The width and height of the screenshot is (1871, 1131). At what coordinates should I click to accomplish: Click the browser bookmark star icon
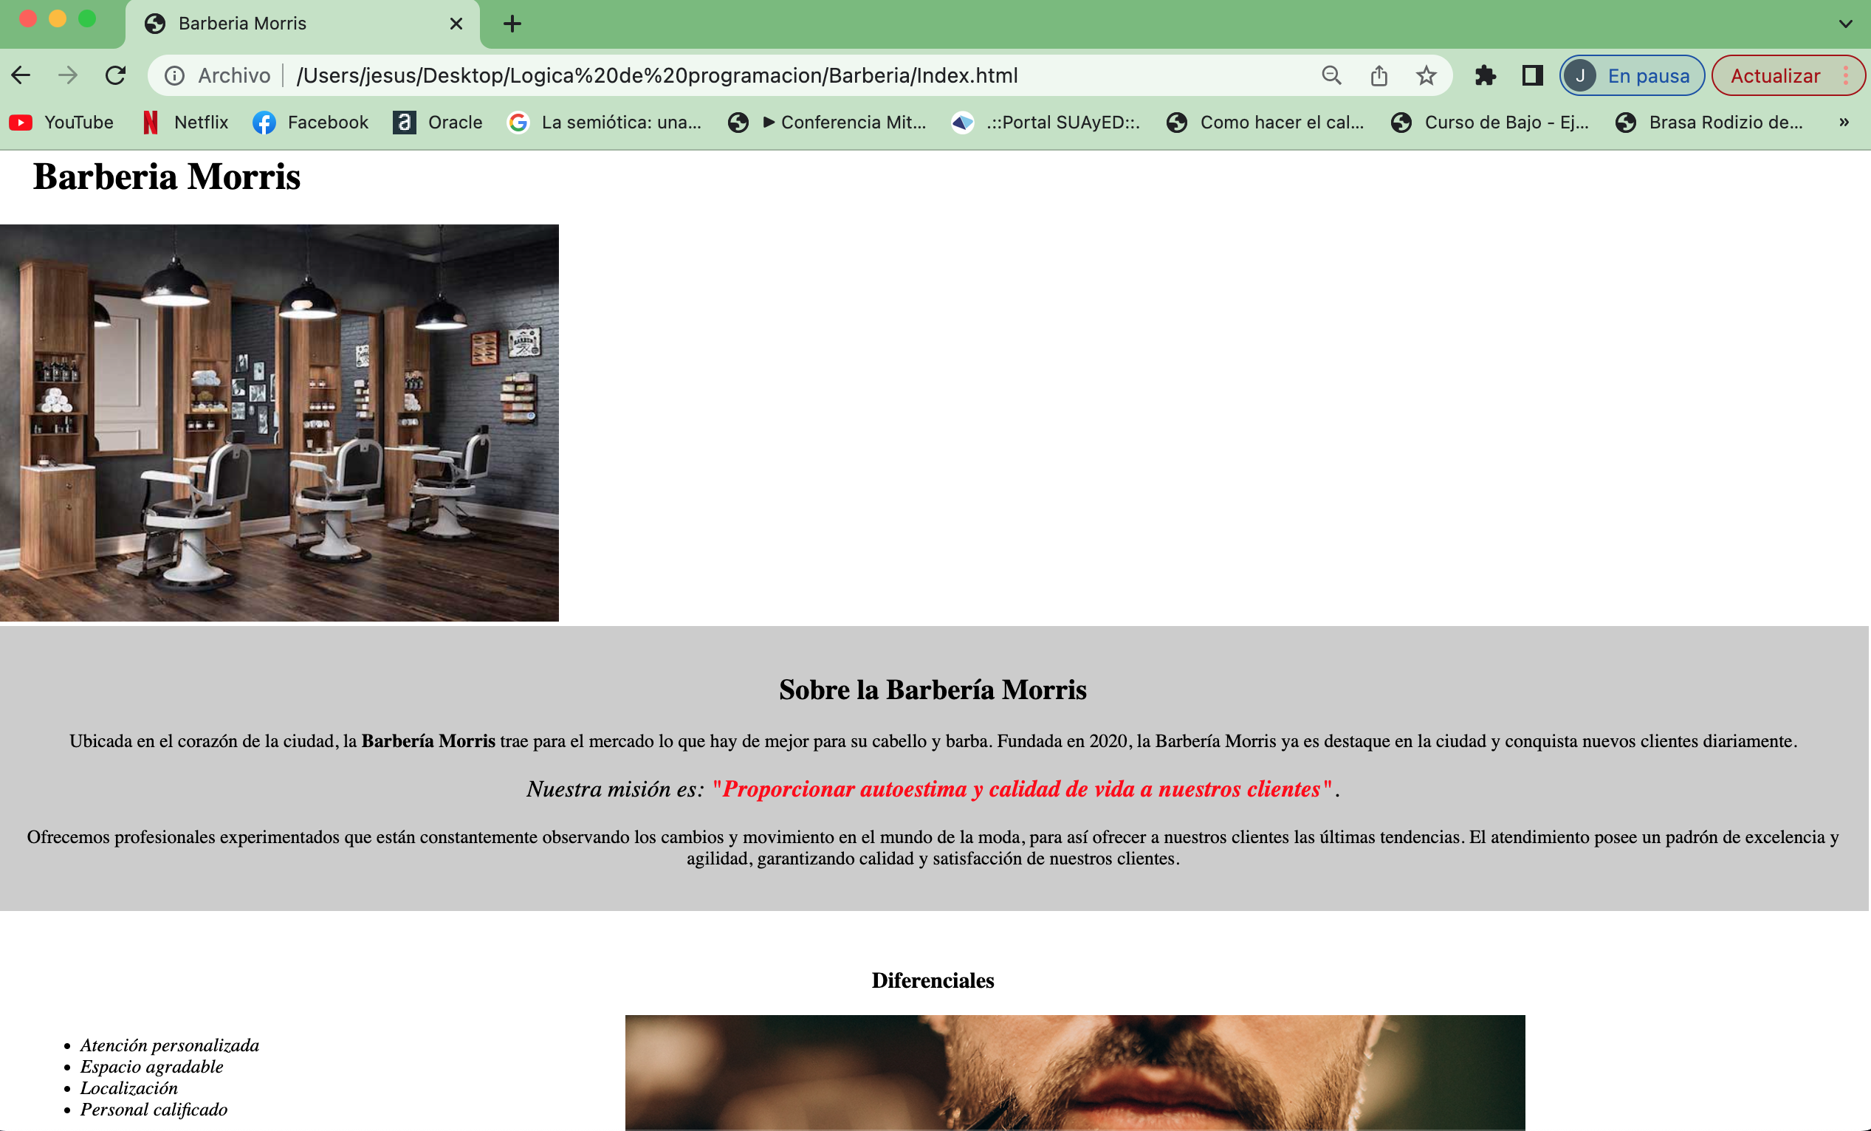point(1424,76)
